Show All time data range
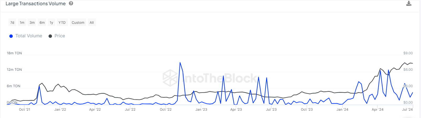 point(92,22)
